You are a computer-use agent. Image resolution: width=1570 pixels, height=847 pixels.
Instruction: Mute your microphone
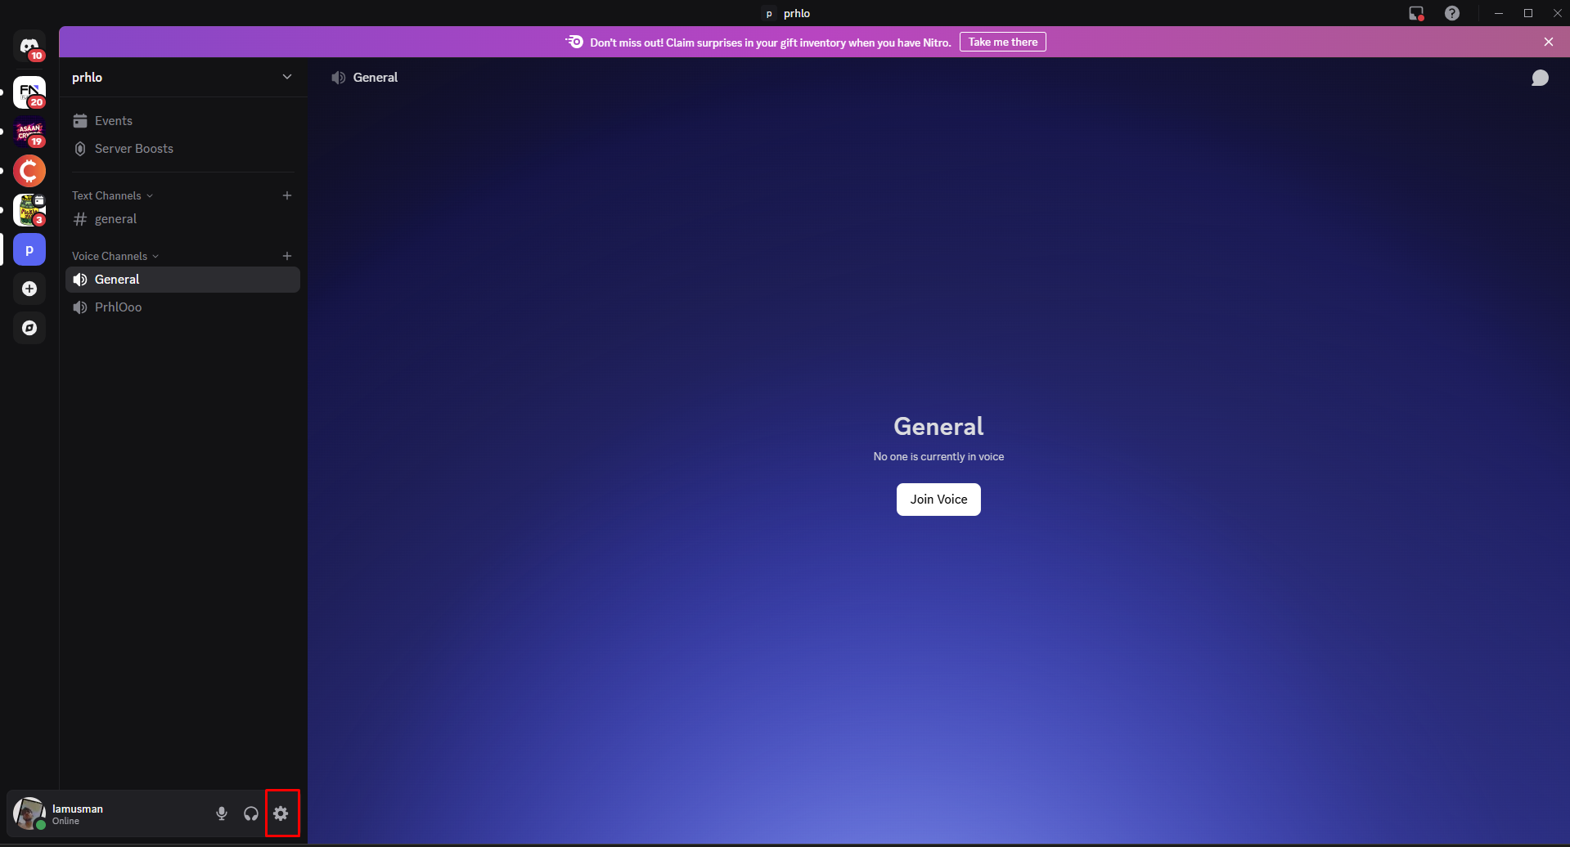point(222,813)
